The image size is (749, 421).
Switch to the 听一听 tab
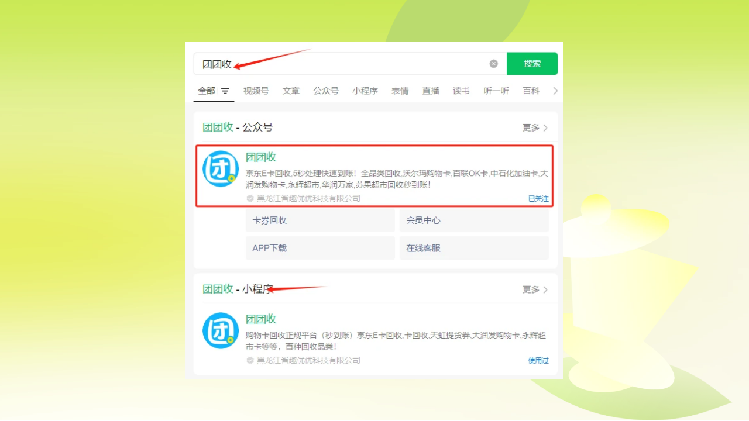(496, 91)
